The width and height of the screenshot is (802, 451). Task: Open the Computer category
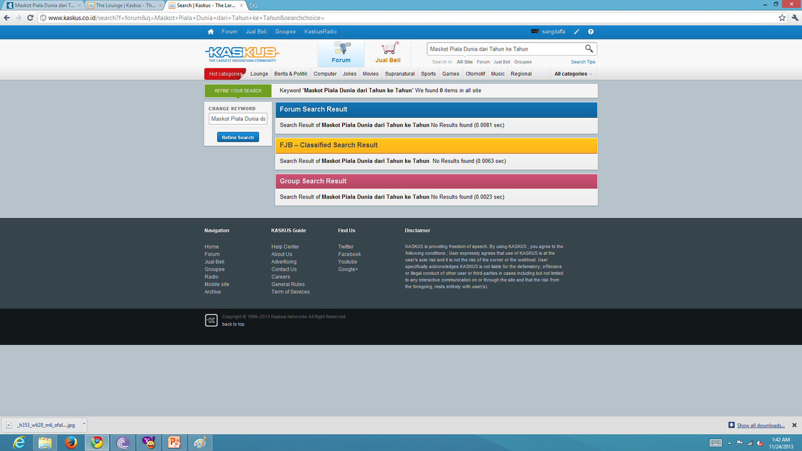click(x=325, y=74)
